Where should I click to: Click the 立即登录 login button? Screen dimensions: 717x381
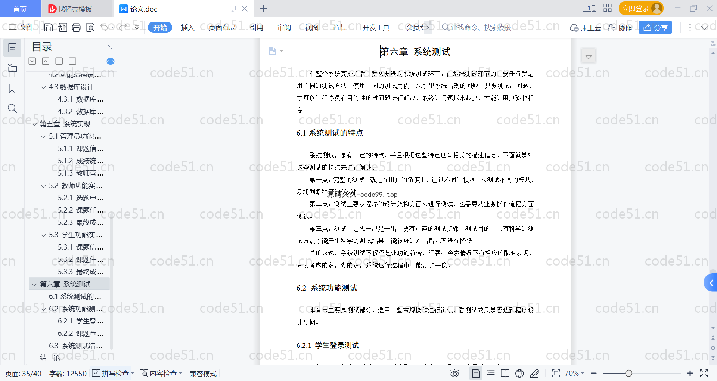[641, 8]
